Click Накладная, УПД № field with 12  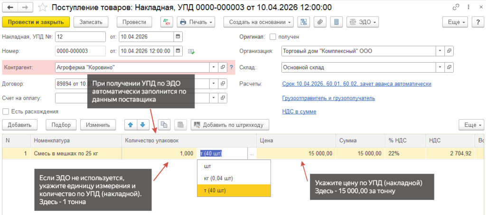(x=80, y=37)
